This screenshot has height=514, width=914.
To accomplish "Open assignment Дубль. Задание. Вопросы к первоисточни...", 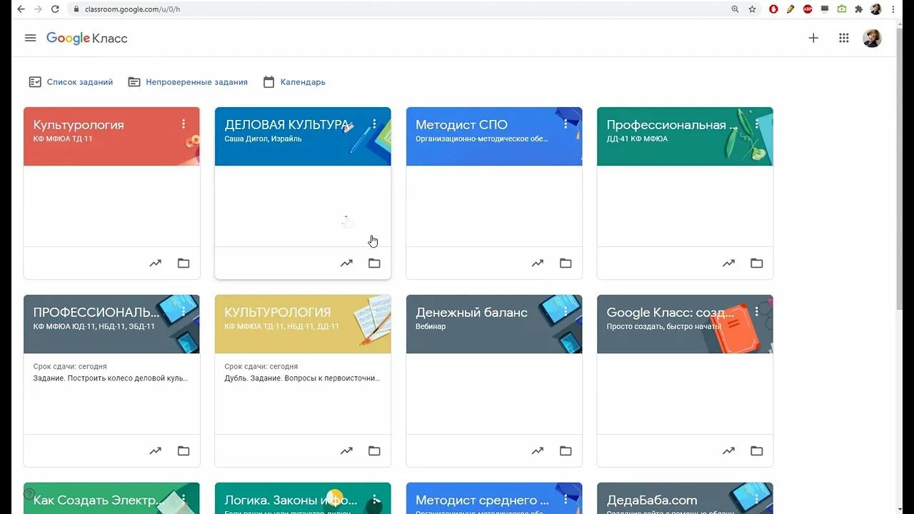I will click(302, 378).
